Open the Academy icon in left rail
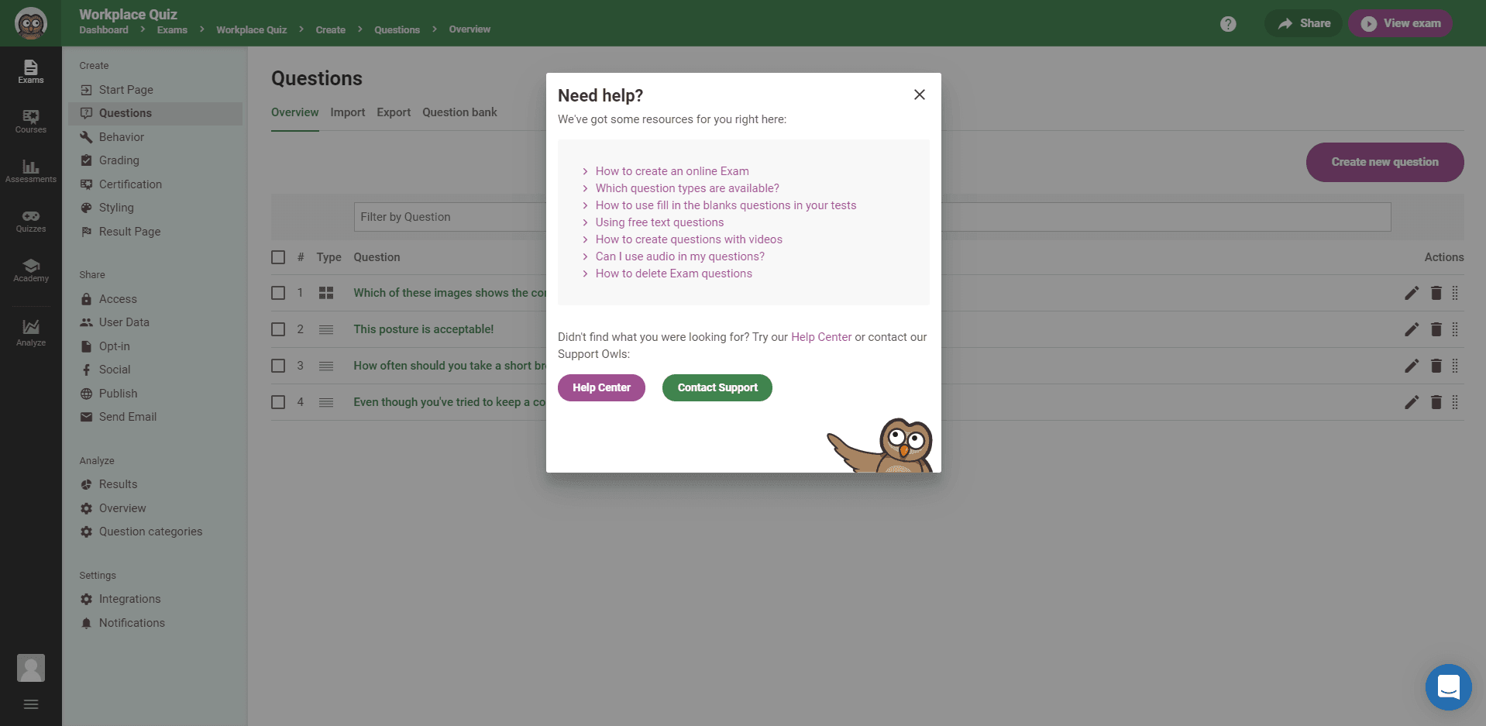Screen dimensions: 1486x726 pyautogui.click(x=31, y=270)
